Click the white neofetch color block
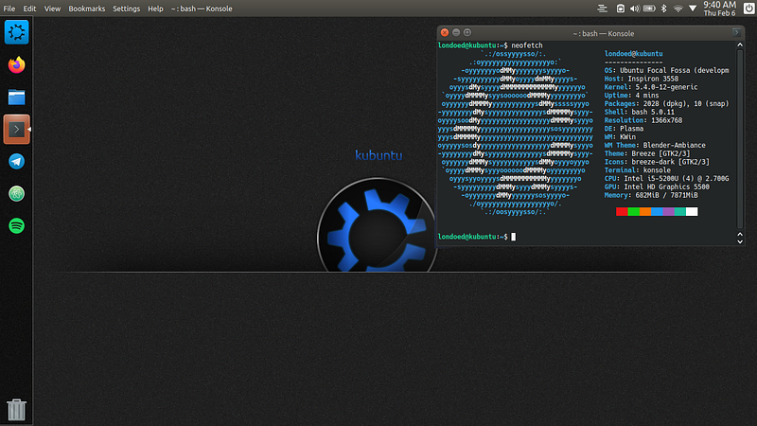757x426 pixels. 692,211
